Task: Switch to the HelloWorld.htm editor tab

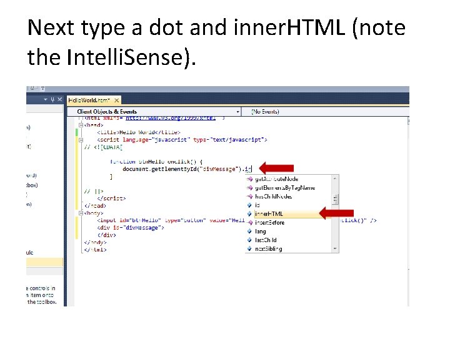Action: click(x=89, y=100)
